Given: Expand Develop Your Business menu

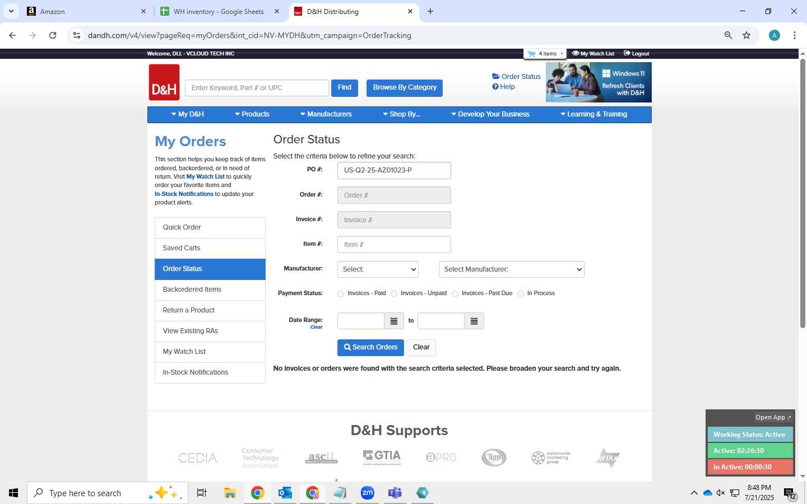Looking at the screenshot, I should coord(490,114).
